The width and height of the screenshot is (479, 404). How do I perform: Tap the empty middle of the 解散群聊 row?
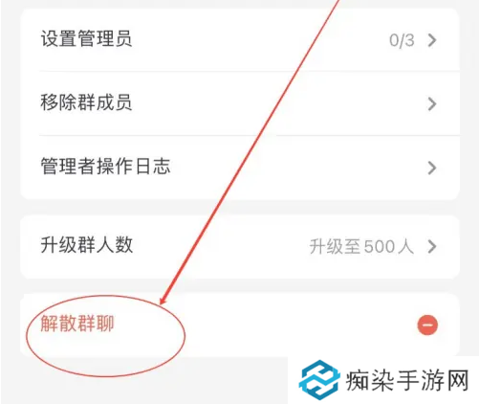coord(265,325)
